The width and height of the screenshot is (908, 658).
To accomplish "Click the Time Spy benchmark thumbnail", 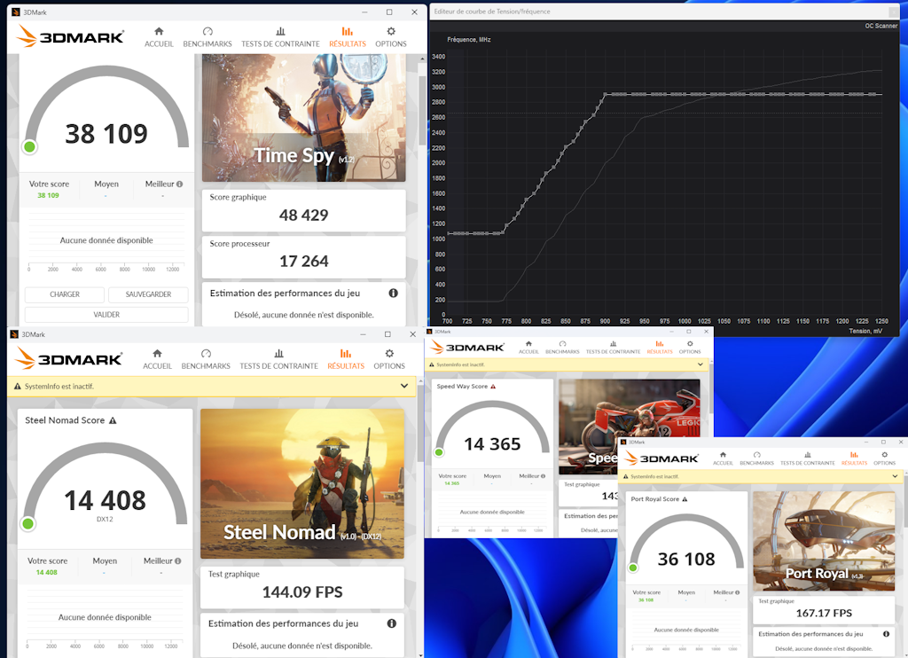I will [x=303, y=118].
